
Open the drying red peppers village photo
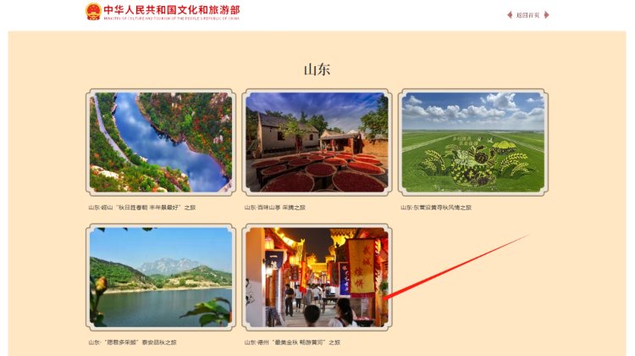(x=317, y=142)
